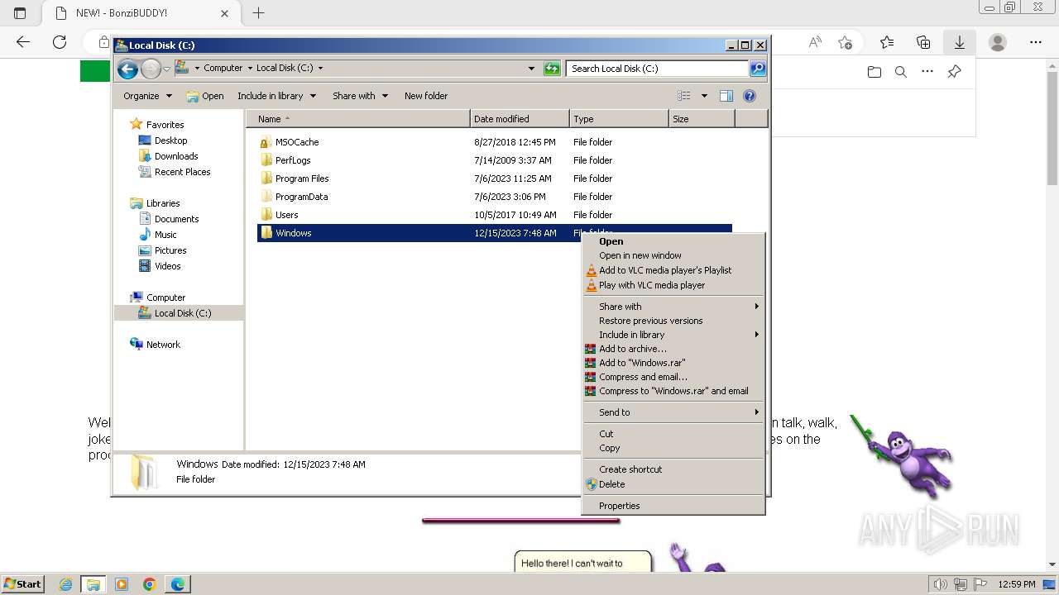Click the Search Local Disk (C:) field
The image size is (1059, 595).
click(657, 69)
